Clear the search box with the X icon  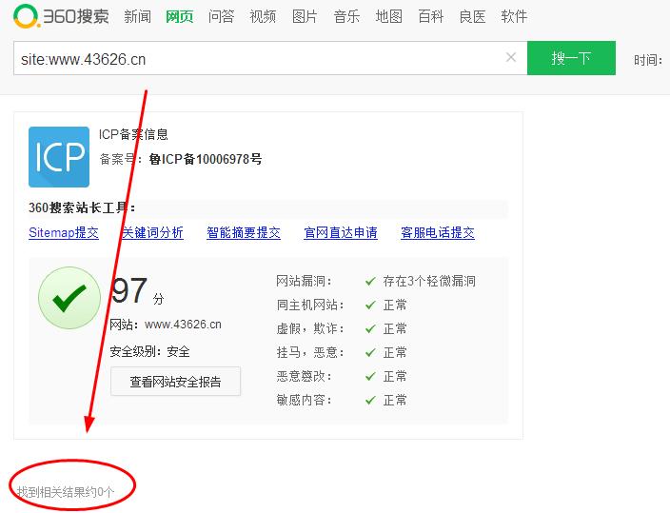(511, 57)
